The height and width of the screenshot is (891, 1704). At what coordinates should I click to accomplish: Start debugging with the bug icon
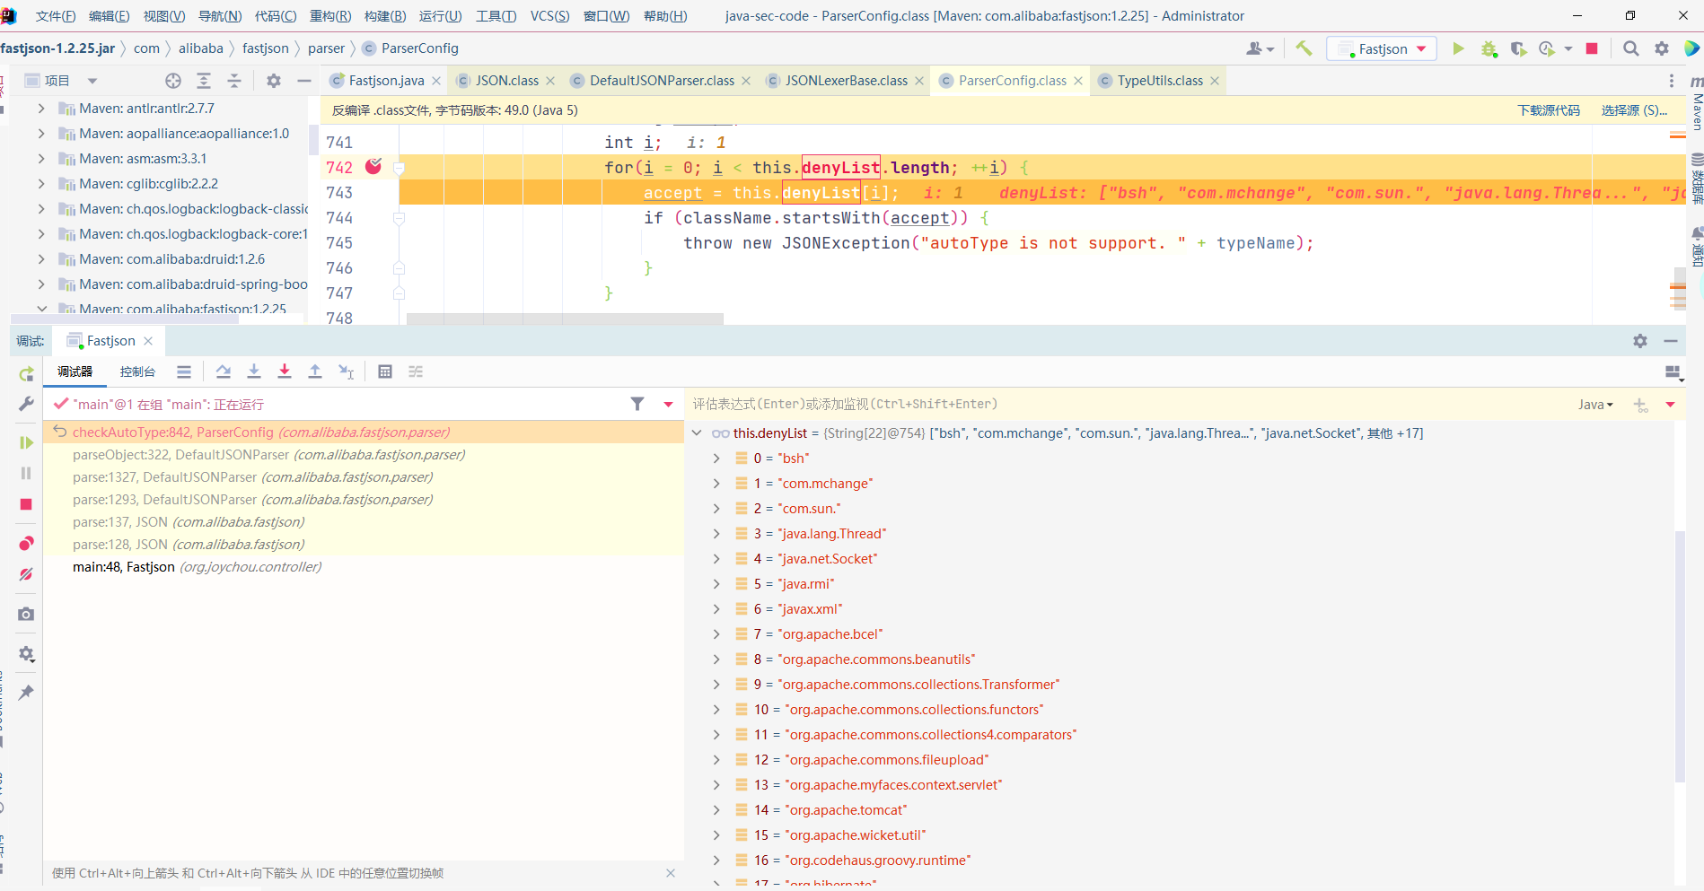(x=1489, y=48)
